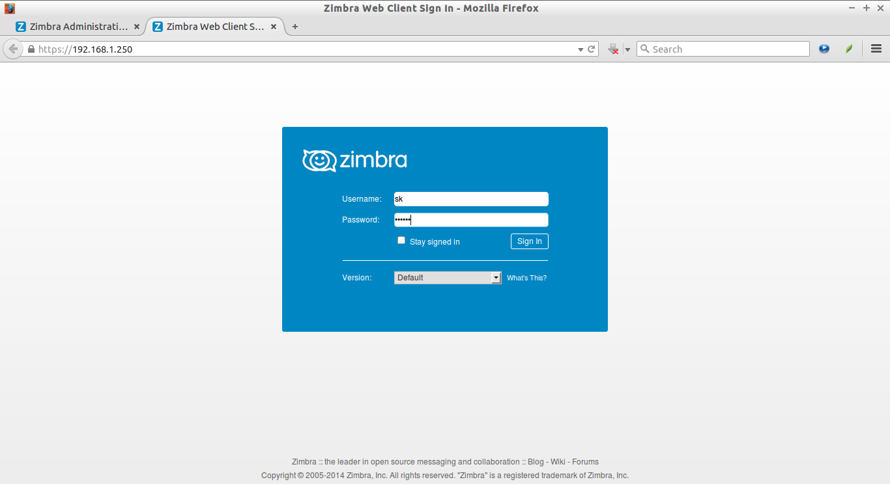Select the Zimbra Web Client Sign In tab

pyautogui.click(x=216, y=27)
